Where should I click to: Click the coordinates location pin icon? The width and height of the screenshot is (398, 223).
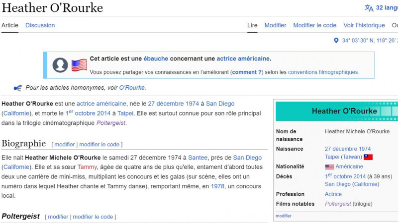click(x=336, y=41)
